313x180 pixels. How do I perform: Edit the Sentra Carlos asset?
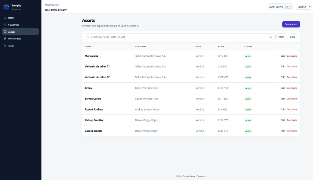[x=282, y=99]
